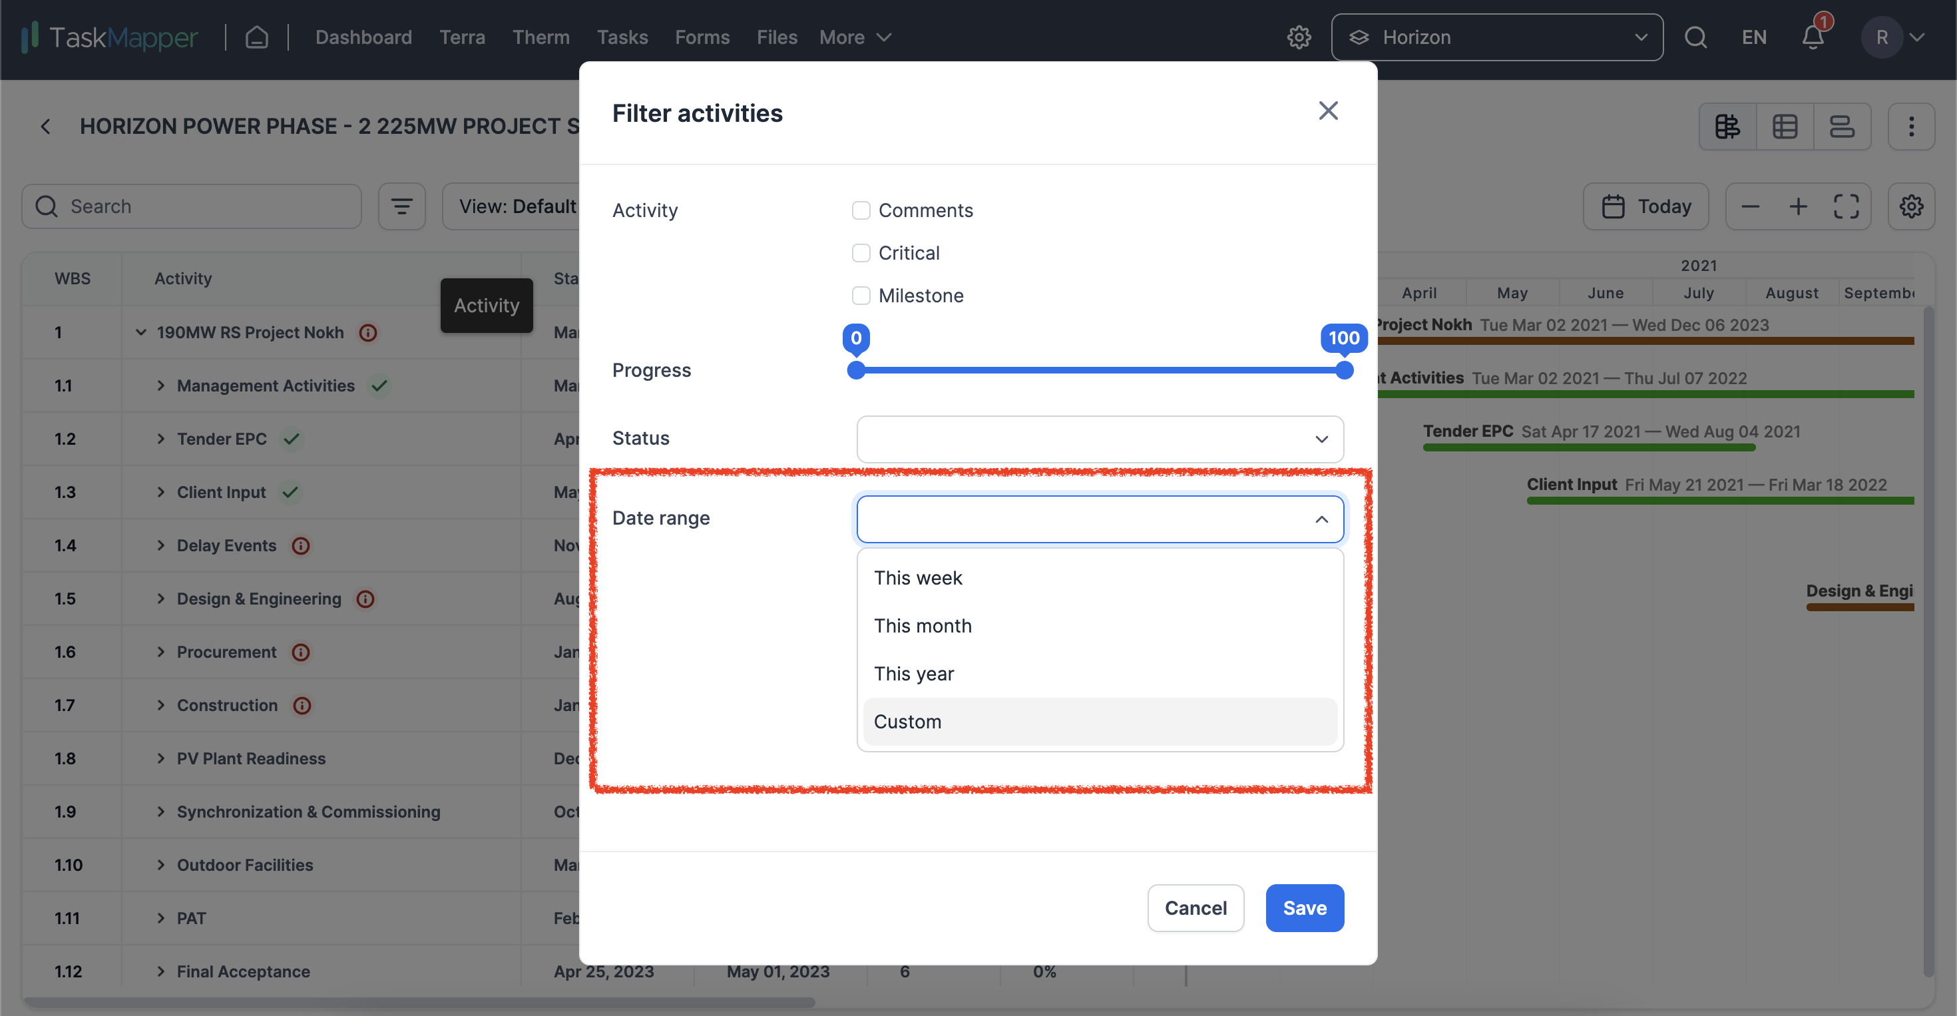The width and height of the screenshot is (1957, 1016).
Task: Click the Gantt chart view icon
Action: [1728, 127]
